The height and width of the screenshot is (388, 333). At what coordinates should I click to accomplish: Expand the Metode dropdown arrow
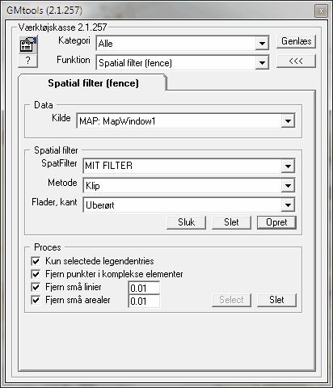288,185
